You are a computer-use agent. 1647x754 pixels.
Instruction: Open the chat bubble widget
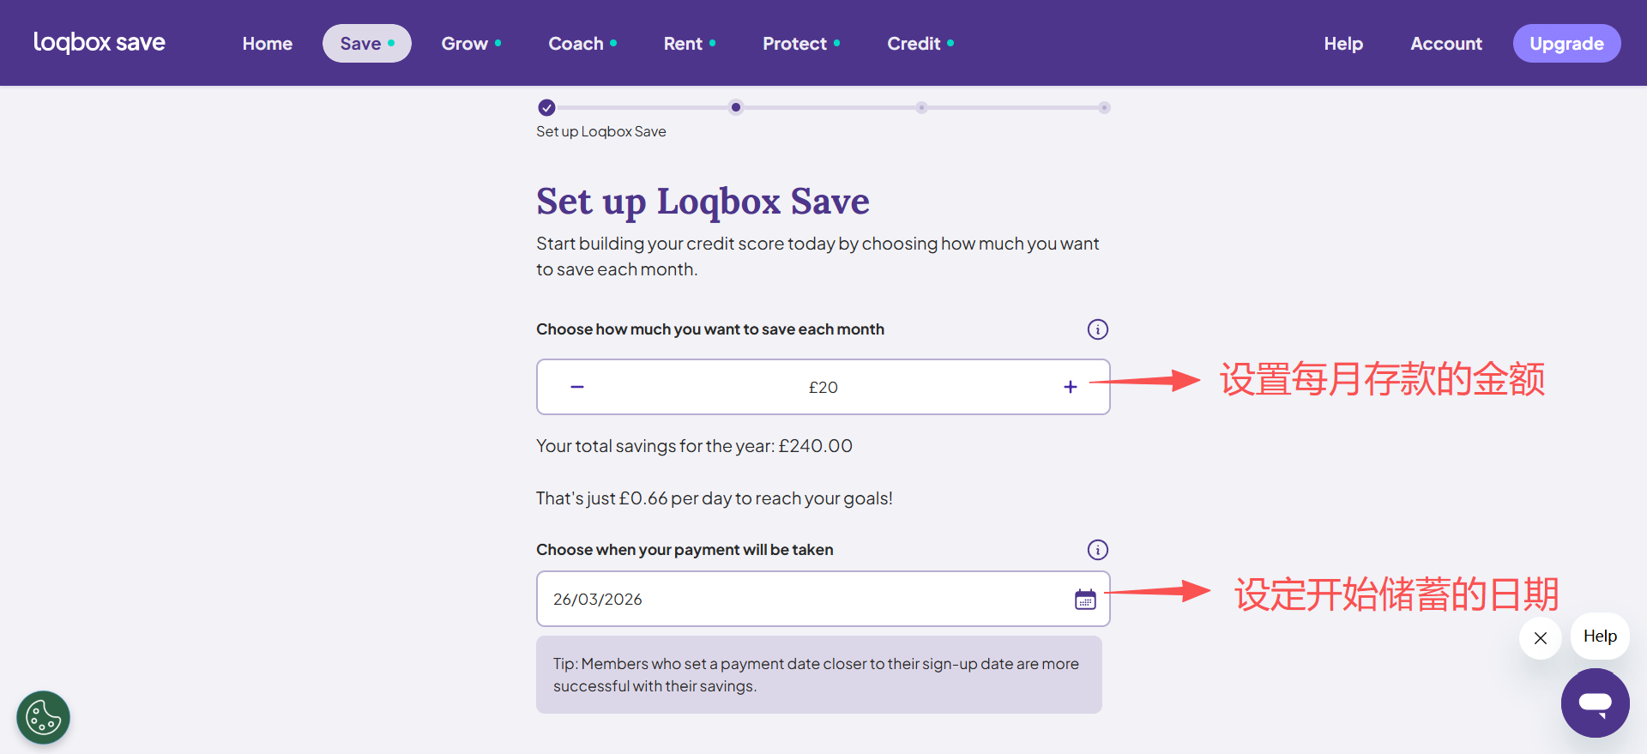coord(1595,703)
